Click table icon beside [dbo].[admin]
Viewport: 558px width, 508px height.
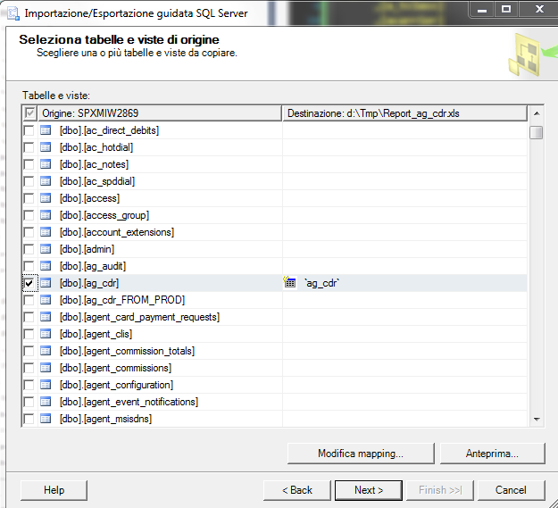(x=46, y=249)
